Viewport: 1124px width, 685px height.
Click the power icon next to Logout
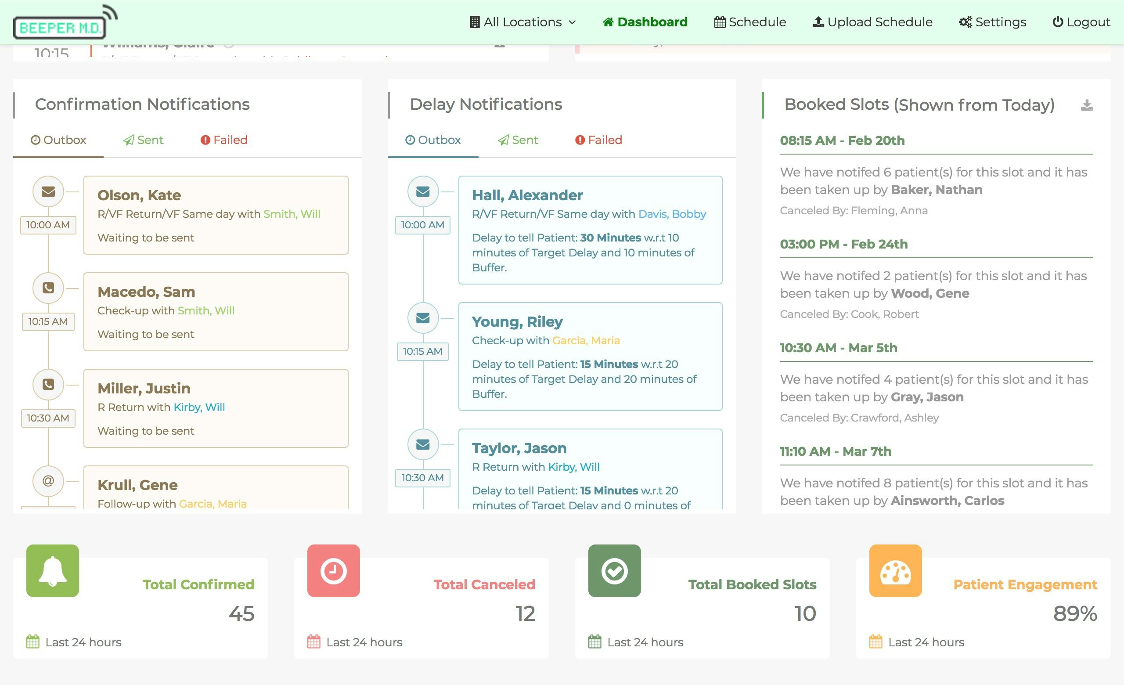tap(1057, 22)
